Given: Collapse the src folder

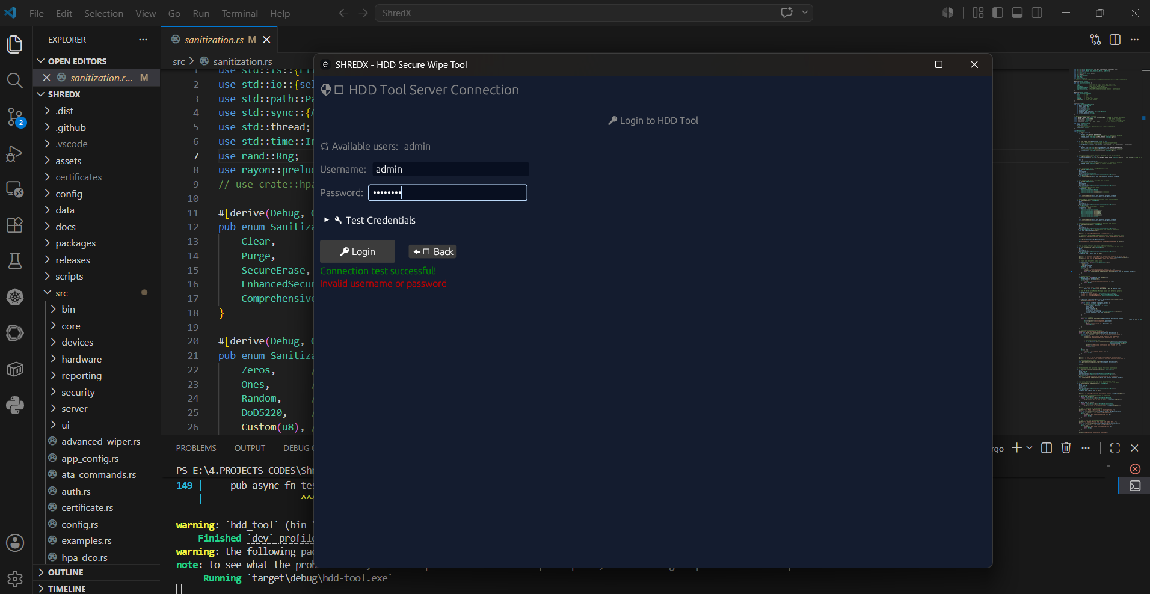Looking at the screenshot, I should (97, 293).
